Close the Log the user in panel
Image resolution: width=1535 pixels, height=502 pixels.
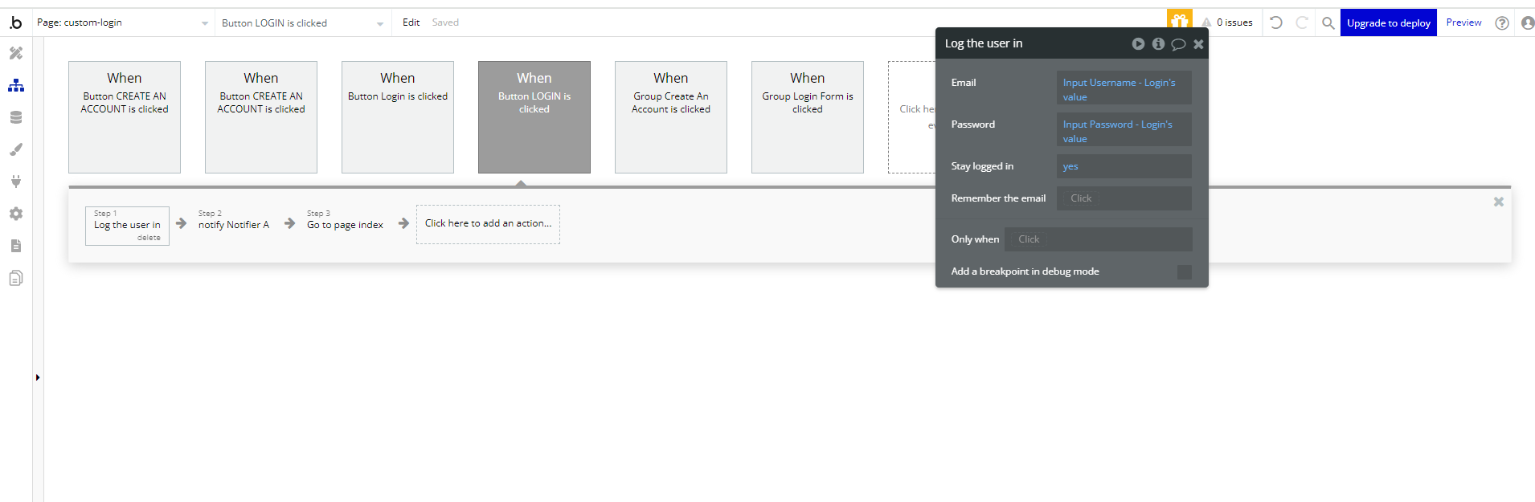point(1198,44)
